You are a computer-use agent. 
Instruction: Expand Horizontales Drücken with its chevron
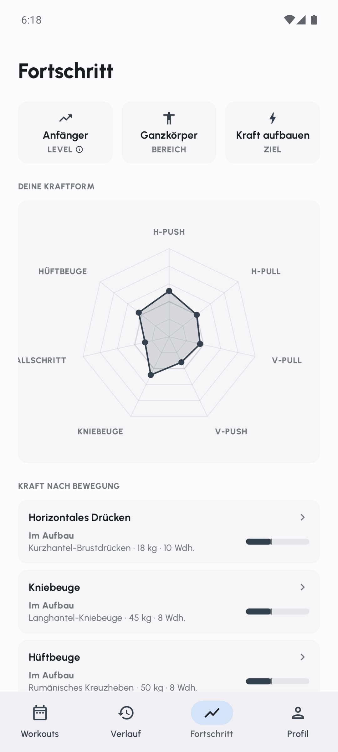302,517
